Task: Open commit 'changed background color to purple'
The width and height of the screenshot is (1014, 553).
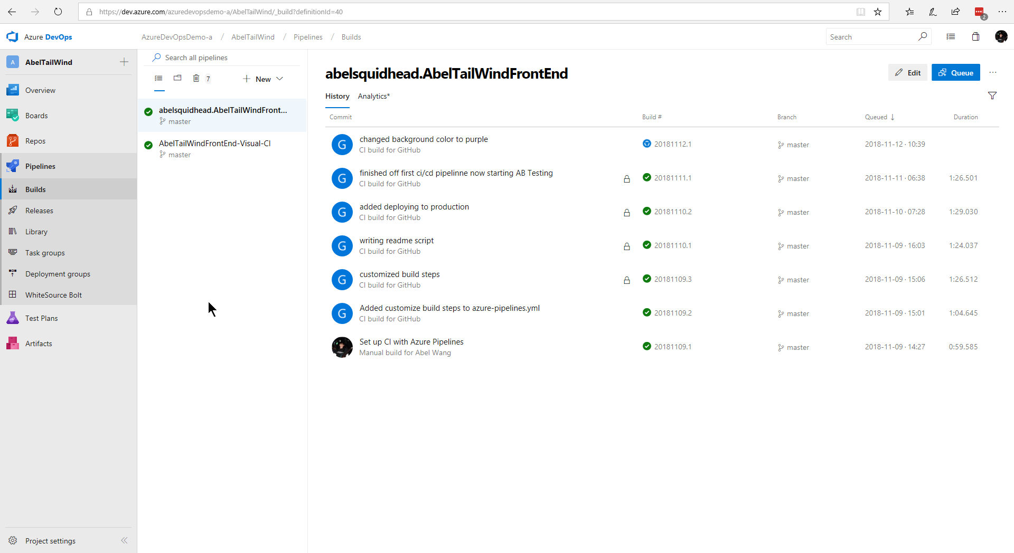Action: [424, 139]
